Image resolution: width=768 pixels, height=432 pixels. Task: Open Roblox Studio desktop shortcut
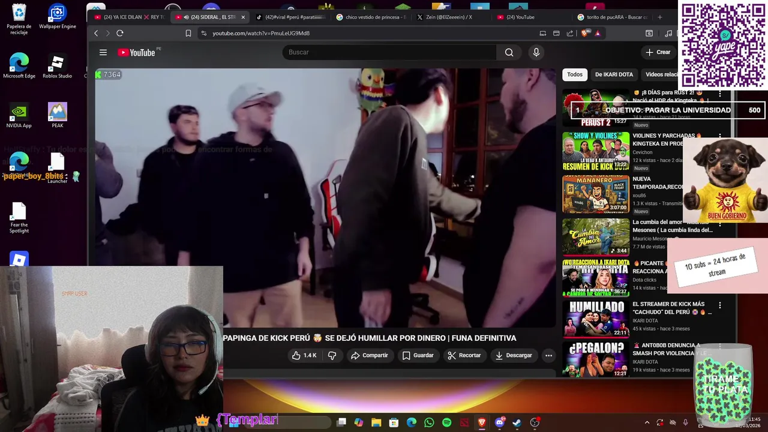[x=57, y=66]
